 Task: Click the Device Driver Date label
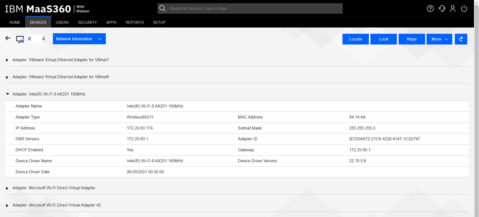pos(32,172)
